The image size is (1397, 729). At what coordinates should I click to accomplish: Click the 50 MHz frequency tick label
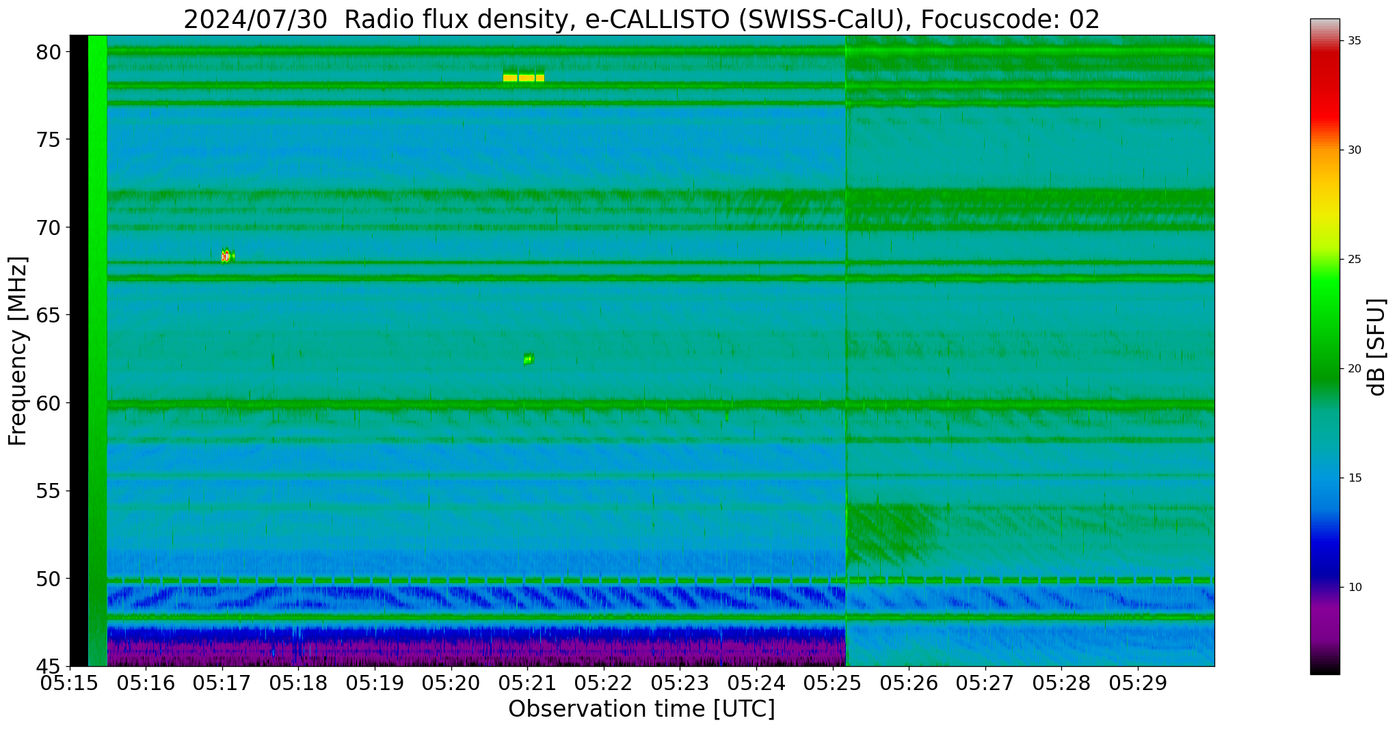point(49,579)
